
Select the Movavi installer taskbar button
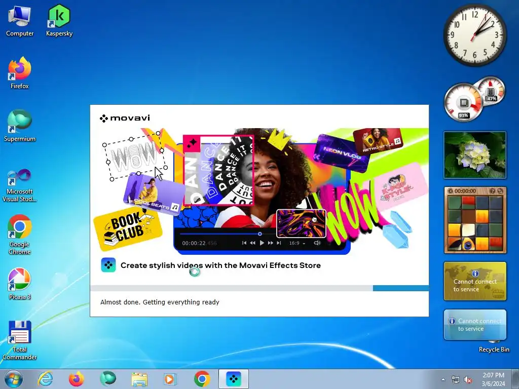click(x=233, y=379)
